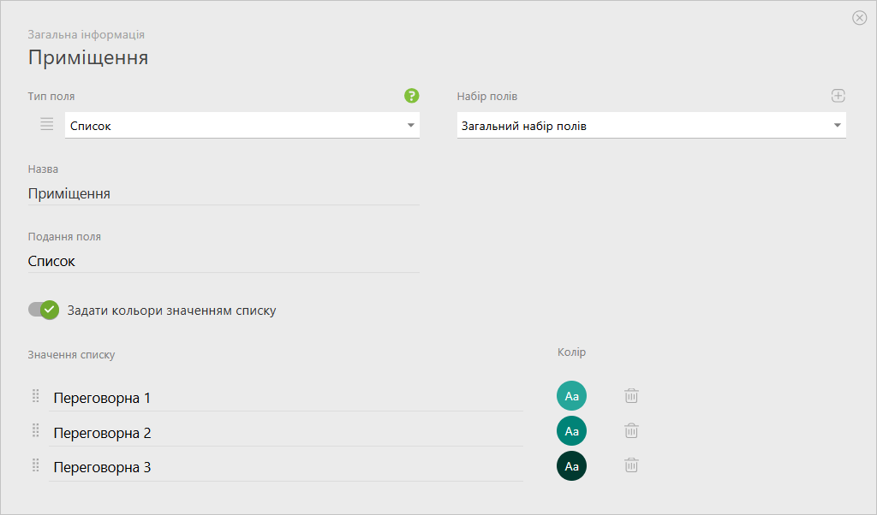Edit the Переговорна 3 list value text
The width and height of the screenshot is (877, 515).
[286, 468]
